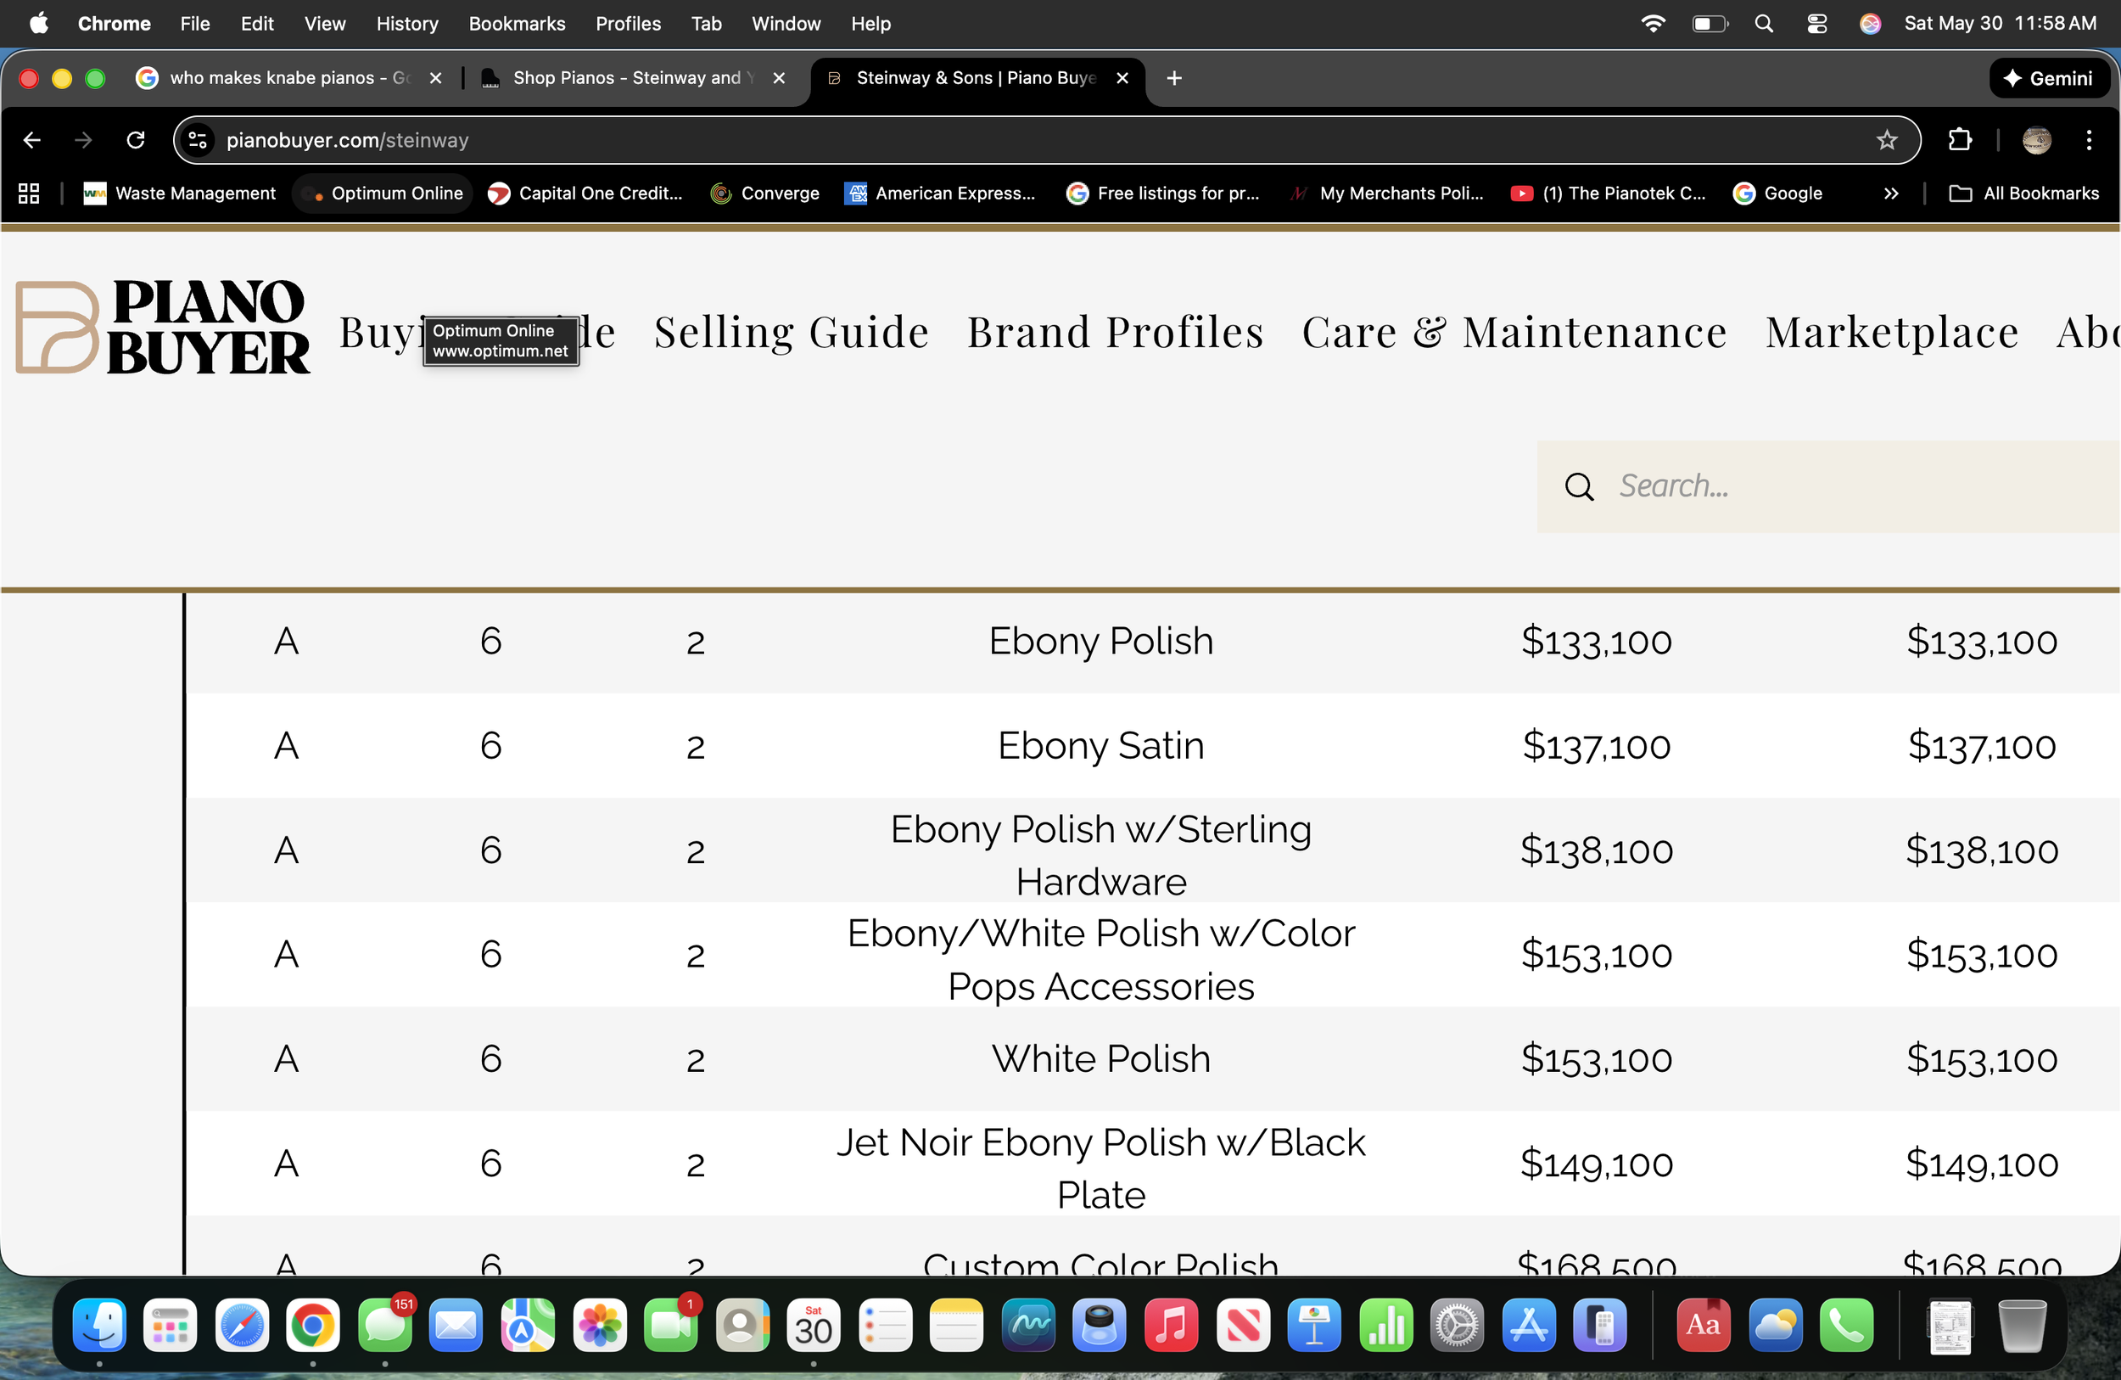2121x1380 pixels.
Task: Bookmark this page with the star icon
Action: coord(1886,140)
